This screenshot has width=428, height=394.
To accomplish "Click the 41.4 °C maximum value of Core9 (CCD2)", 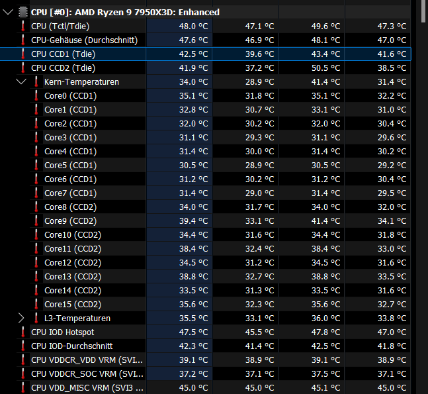I will [x=326, y=221].
